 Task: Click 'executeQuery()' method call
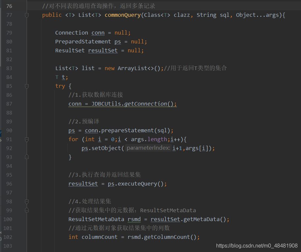140,184
